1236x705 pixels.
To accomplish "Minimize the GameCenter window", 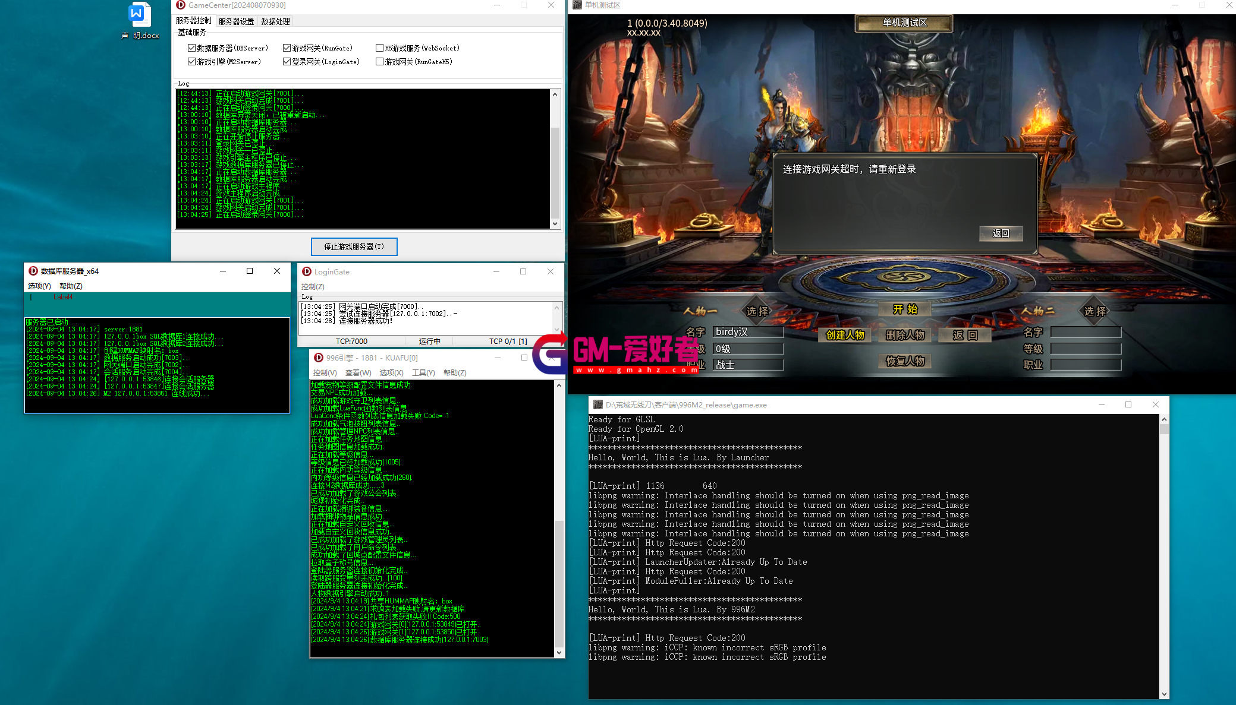I will click(497, 5).
